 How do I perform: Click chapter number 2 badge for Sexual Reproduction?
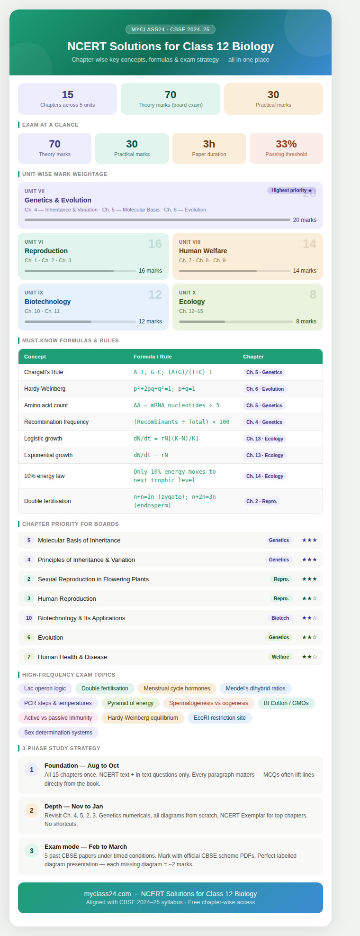[x=29, y=579]
